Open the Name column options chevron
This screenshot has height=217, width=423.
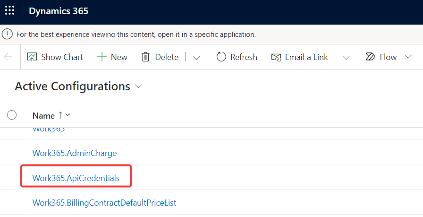click(68, 115)
